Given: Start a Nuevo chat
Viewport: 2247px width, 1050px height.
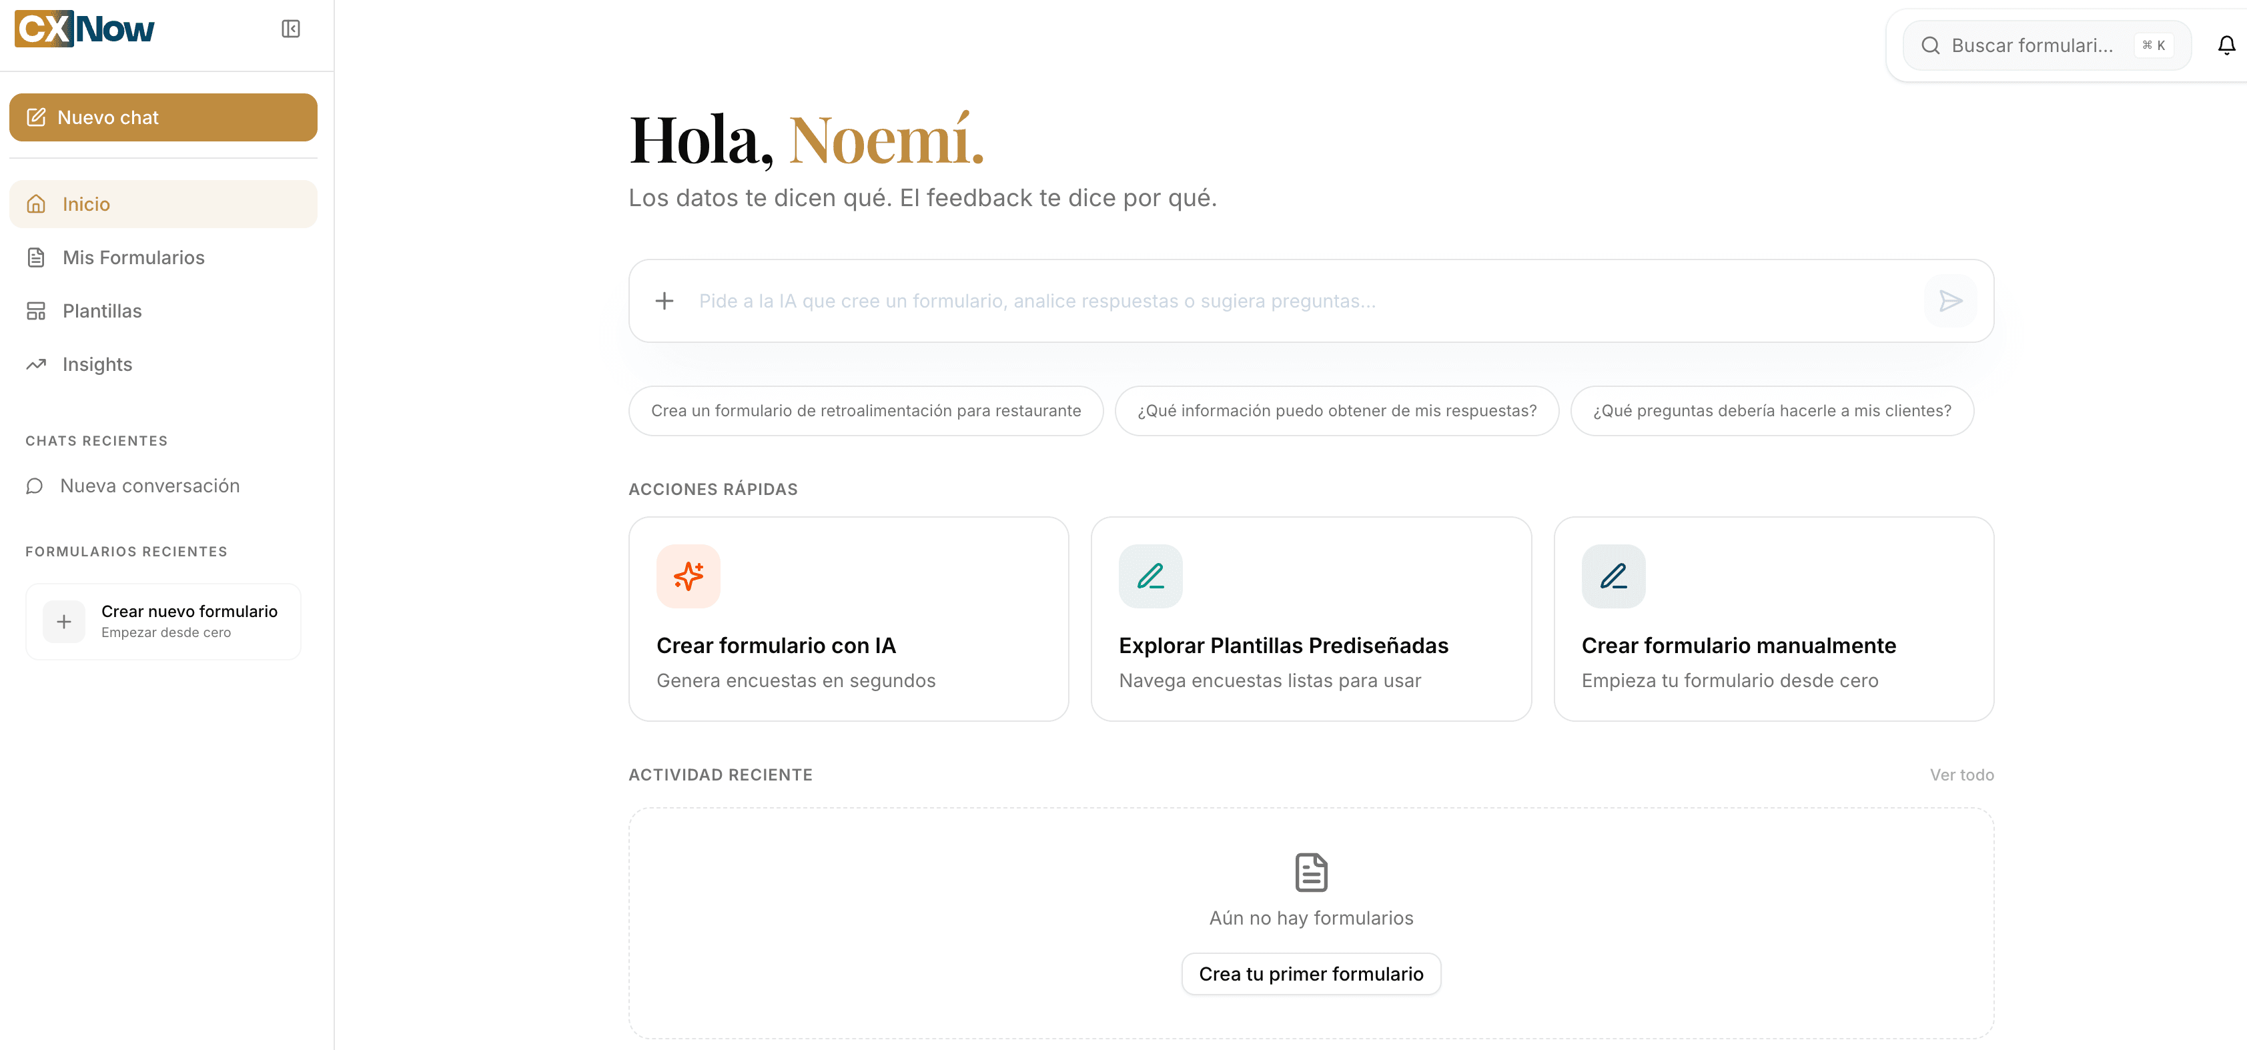Looking at the screenshot, I should click(162, 117).
